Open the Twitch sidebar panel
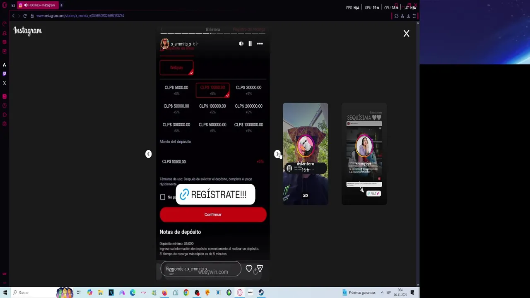Screen dimensions: 530x298 [5, 74]
